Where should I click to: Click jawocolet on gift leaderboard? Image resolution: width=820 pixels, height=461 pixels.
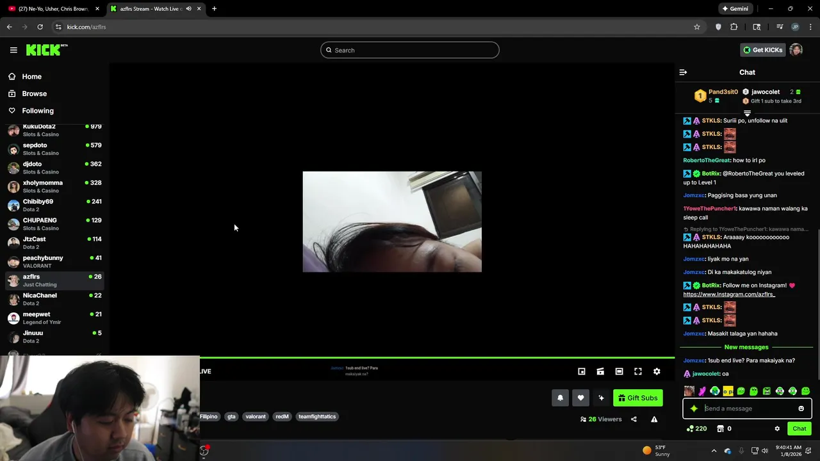coord(766,92)
